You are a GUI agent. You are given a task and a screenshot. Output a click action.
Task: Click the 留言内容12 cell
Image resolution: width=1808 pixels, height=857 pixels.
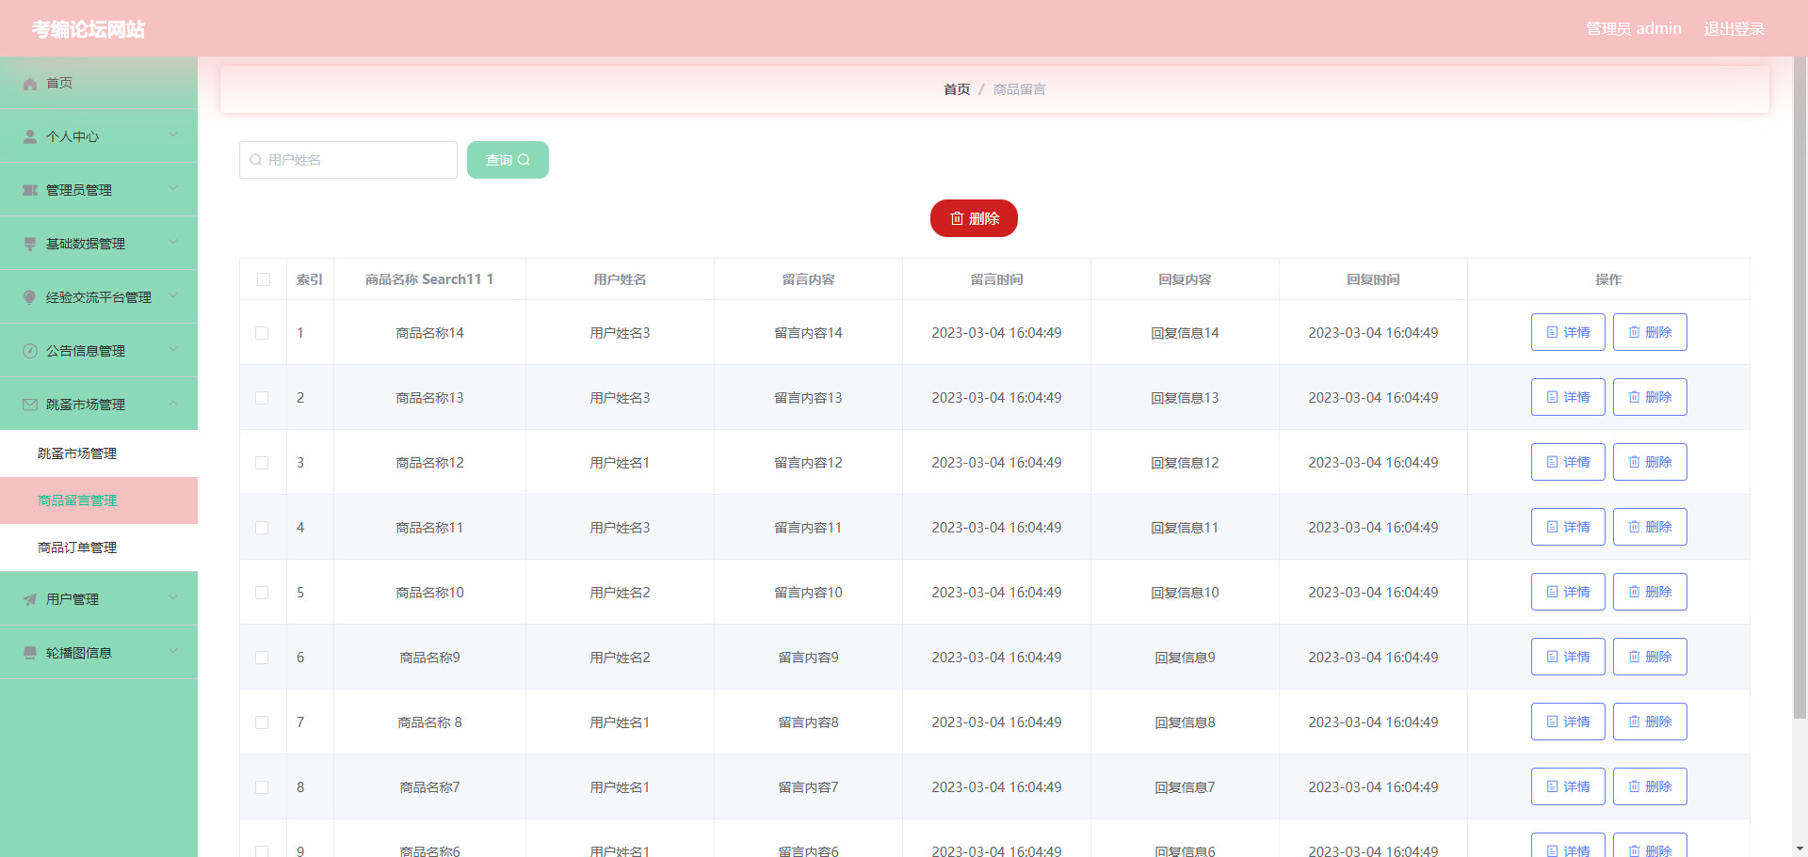pos(808,463)
